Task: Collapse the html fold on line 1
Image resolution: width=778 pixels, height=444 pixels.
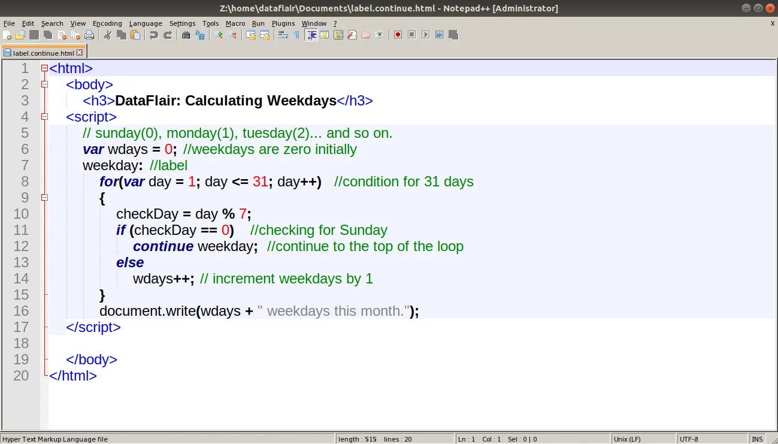Action: 44,68
